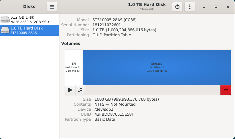Screen dimensions: 235x139
Task: Select the 512 GB Disk drive icon
Action: 5,19
